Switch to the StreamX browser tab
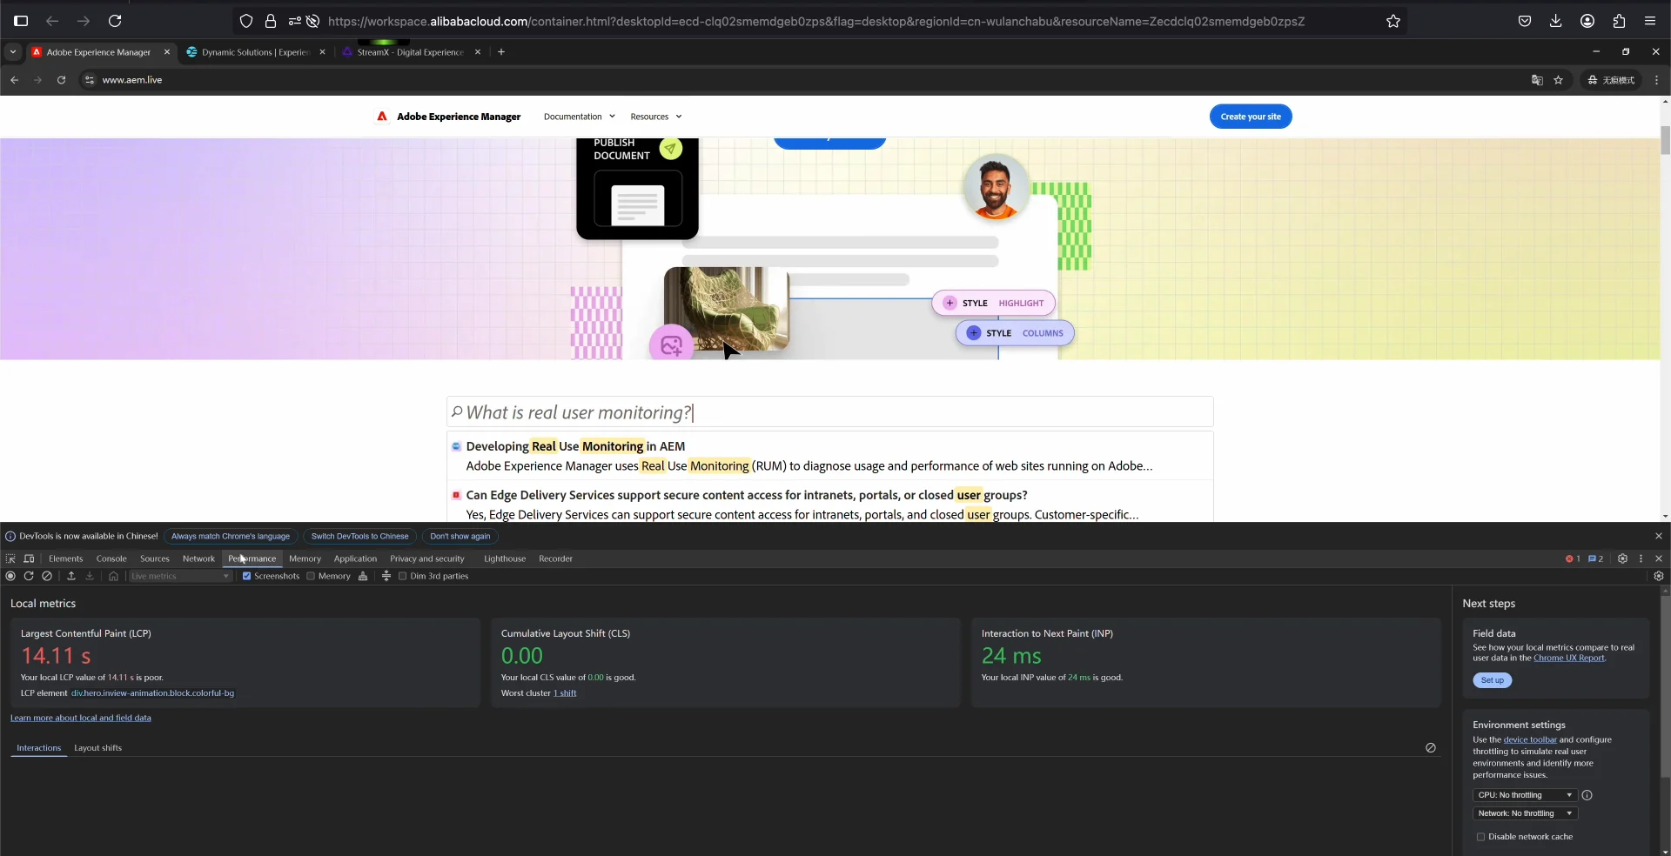This screenshot has width=1671, height=856. [x=410, y=52]
